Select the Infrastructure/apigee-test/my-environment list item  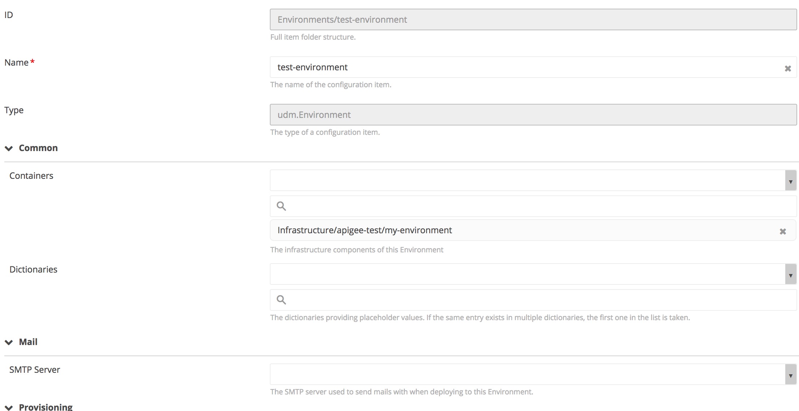pyautogui.click(x=365, y=230)
